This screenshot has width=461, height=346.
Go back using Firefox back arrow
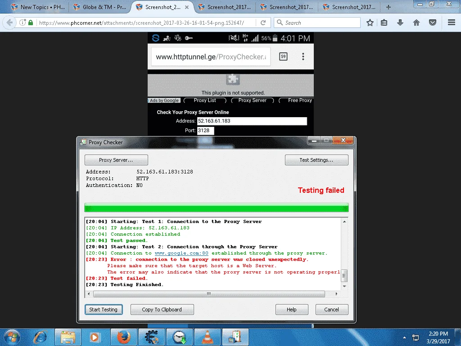(10, 23)
